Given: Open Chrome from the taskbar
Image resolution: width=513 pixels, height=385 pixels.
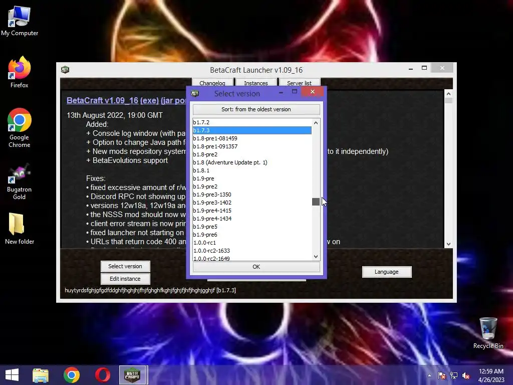Looking at the screenshot, I should [71, 375].
